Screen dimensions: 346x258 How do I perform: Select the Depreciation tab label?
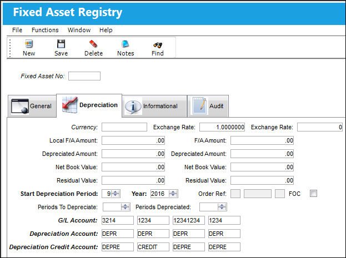[x=98, y=105]
